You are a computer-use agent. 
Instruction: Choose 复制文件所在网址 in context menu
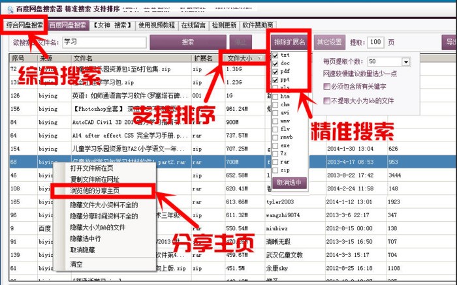pyautogui.click(x=95, y=179)
